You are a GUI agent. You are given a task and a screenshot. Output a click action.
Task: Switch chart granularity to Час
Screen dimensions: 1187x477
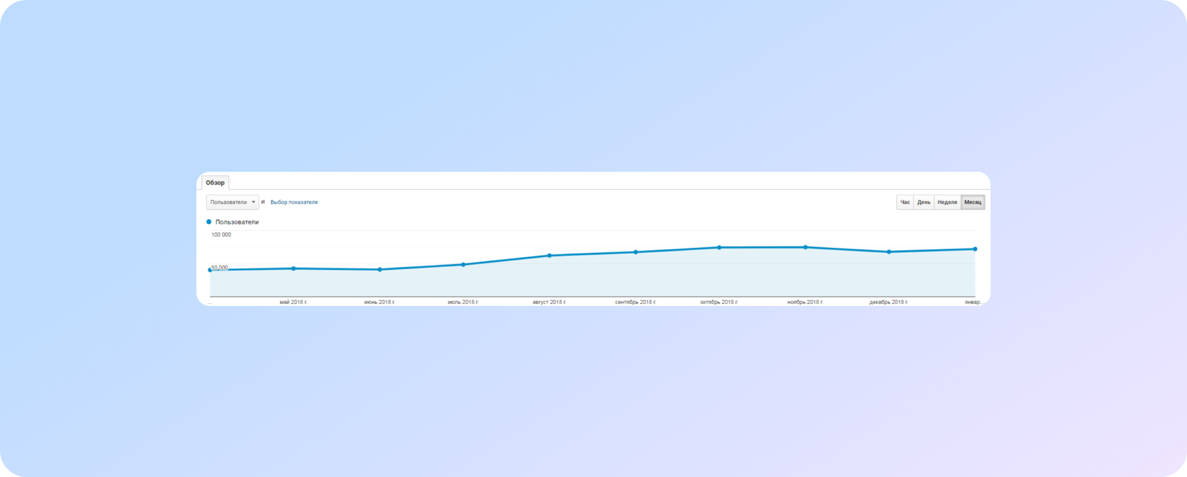[905, 202]
